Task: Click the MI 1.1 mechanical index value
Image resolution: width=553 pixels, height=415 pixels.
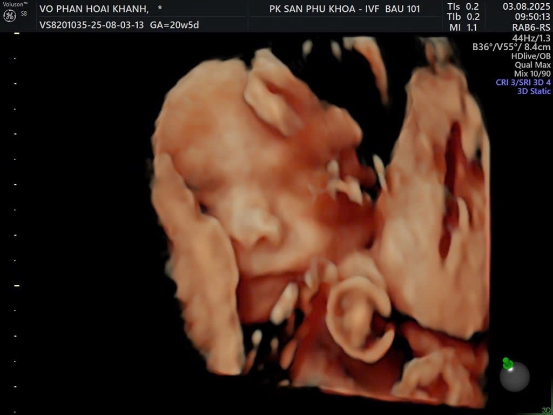Action: coord(463,27)
